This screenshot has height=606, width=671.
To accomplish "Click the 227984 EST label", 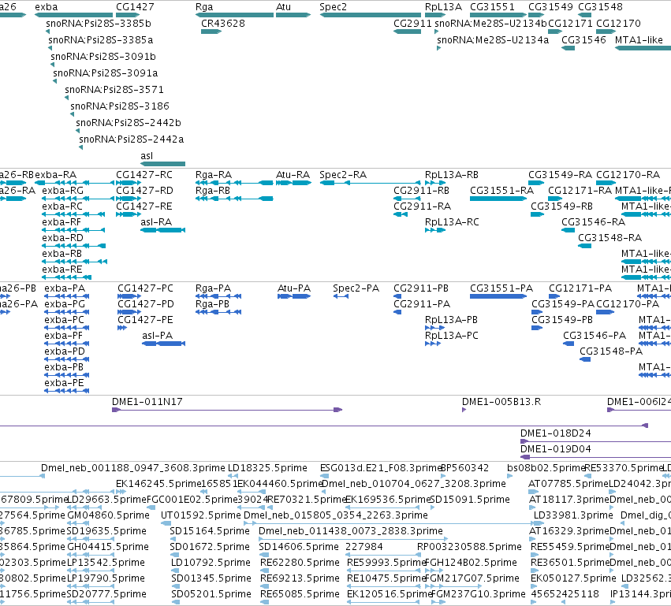I will point(363,547).
